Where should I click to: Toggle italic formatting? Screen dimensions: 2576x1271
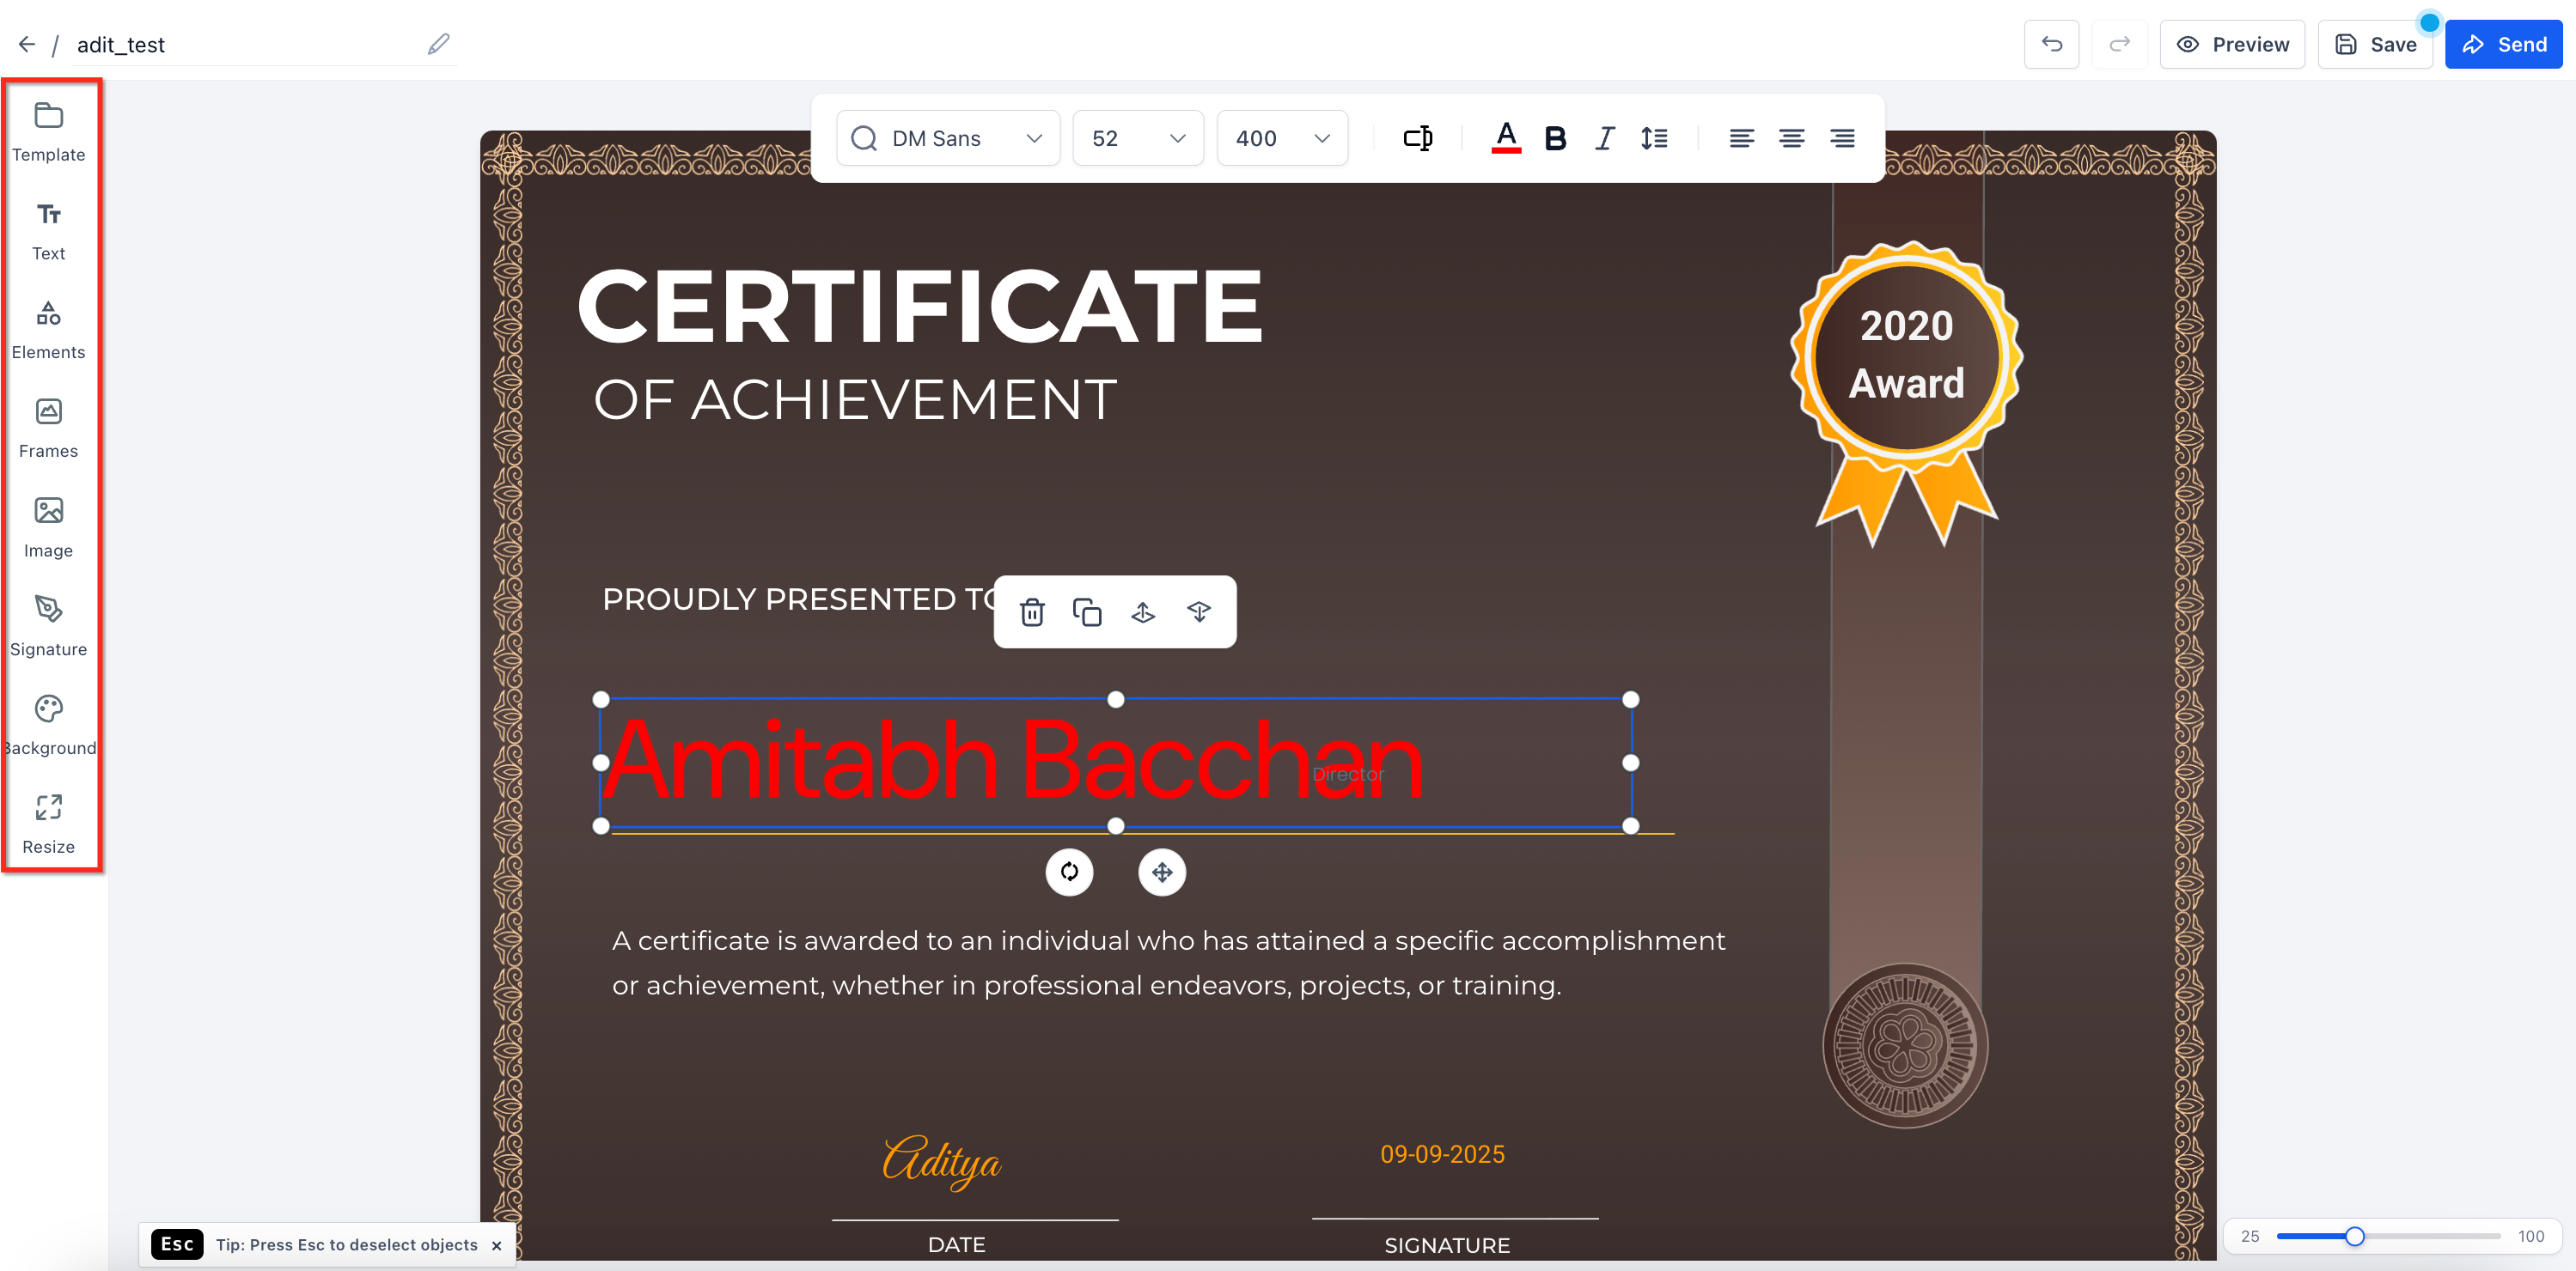tap(1604, 138)
